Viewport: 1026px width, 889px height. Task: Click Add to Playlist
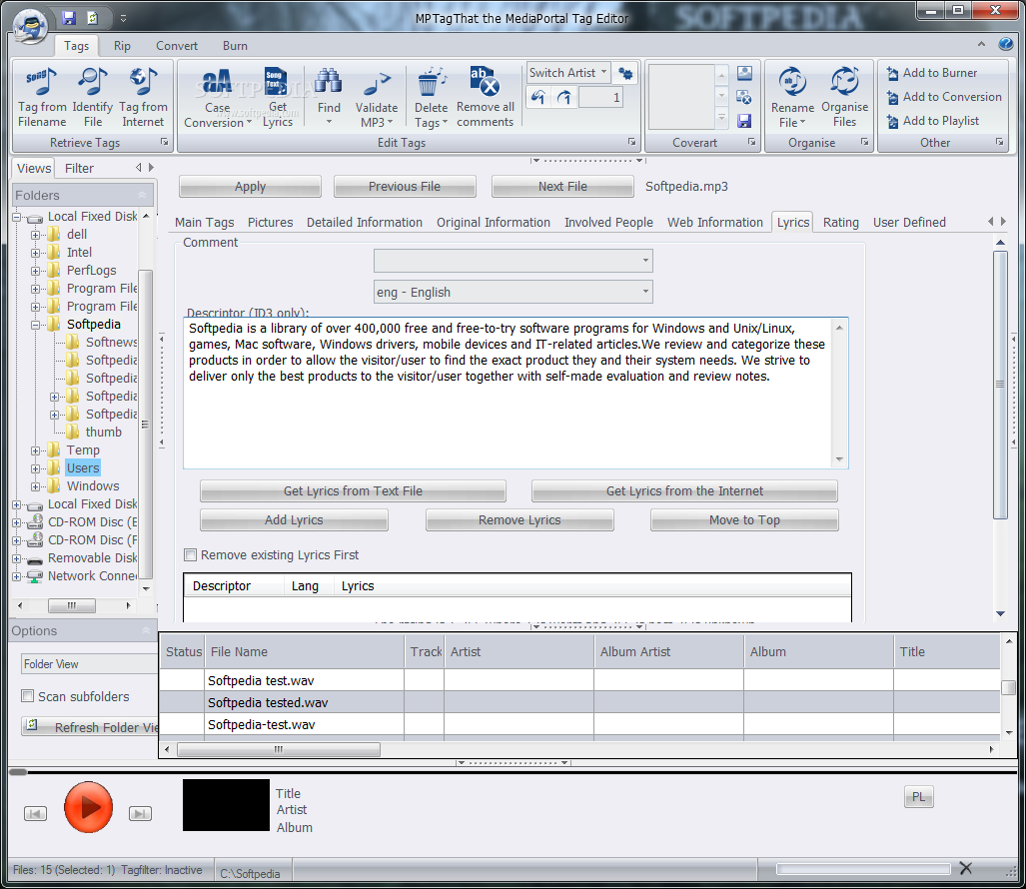pyautogui.click(x=932, y=121)
